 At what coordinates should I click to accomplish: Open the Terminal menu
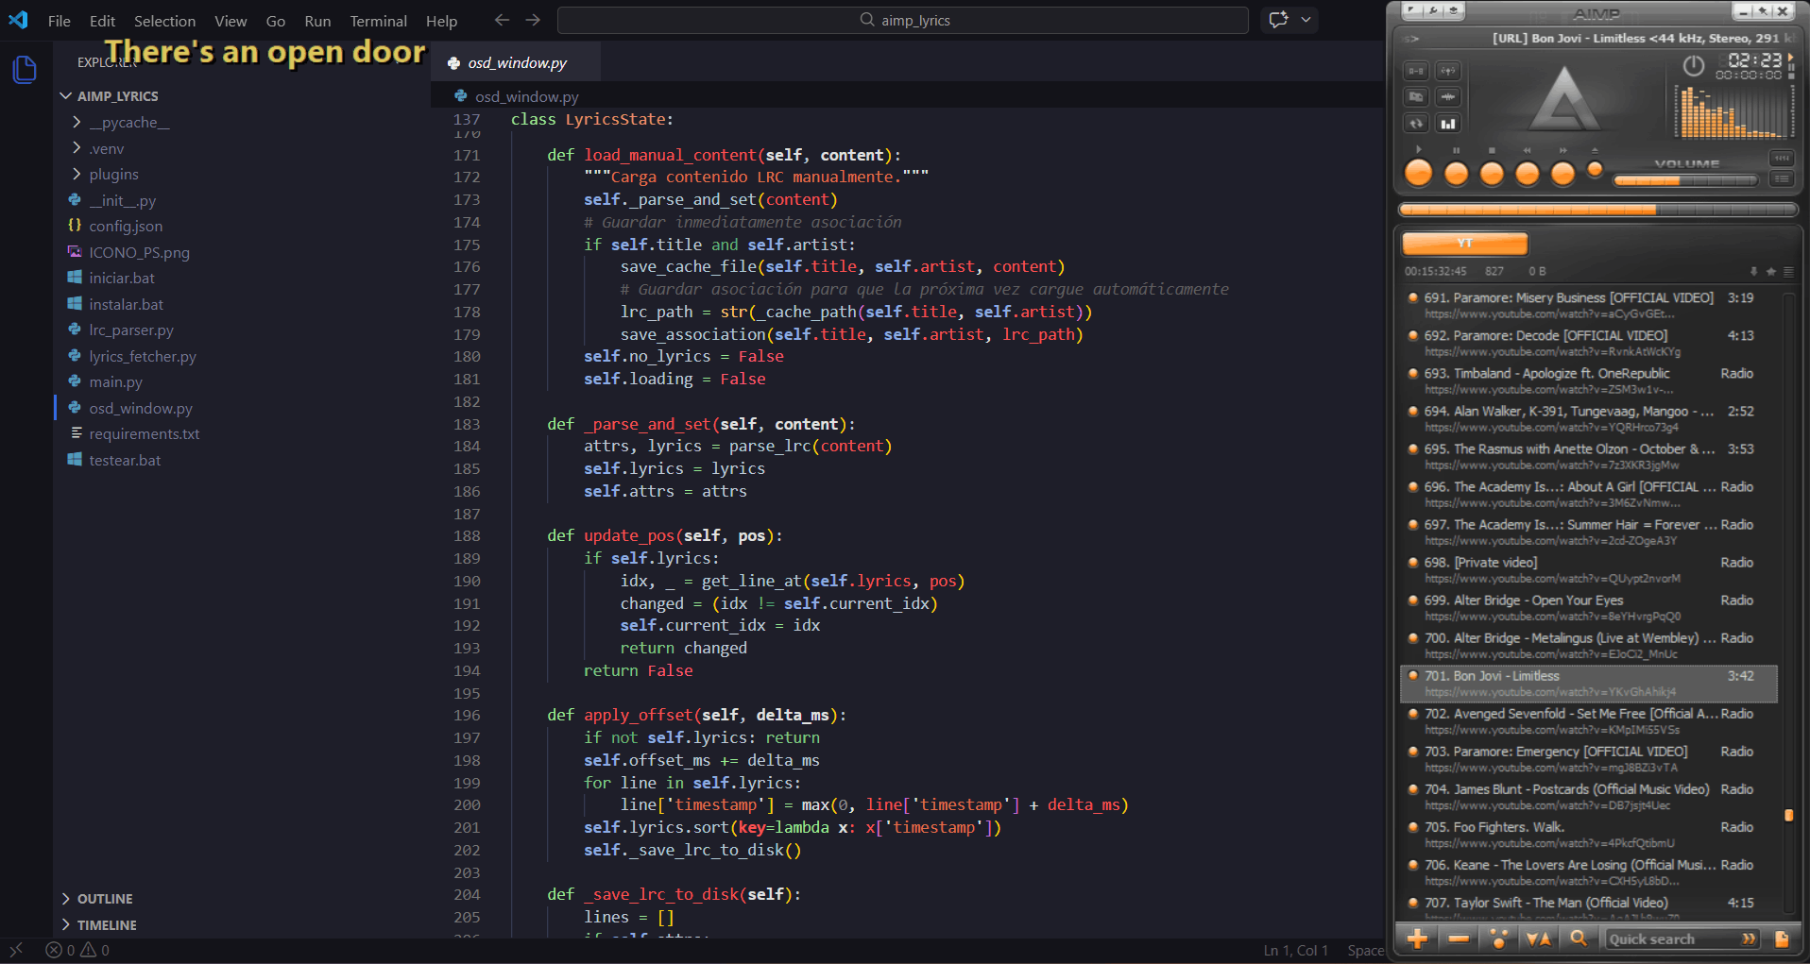[378, 21]
